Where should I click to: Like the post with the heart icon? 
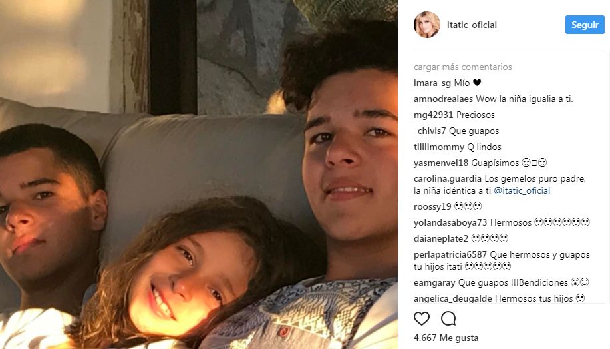click(x=421, y=318)
